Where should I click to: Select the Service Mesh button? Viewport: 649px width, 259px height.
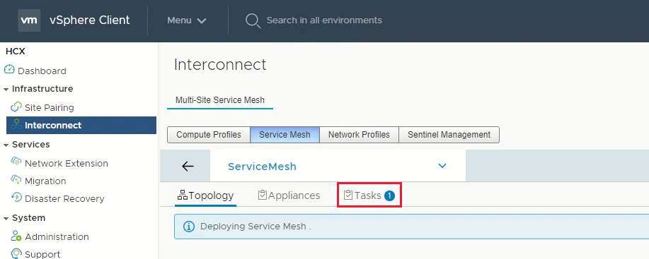click(x=285, y=135)
